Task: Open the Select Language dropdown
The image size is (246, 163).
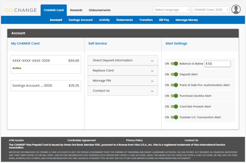Action: [172, 10]
